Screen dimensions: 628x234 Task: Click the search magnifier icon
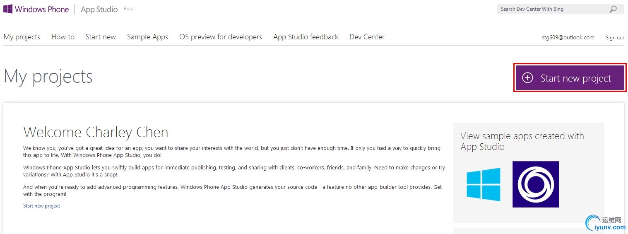pyautogui.click(x=613, y=9)
